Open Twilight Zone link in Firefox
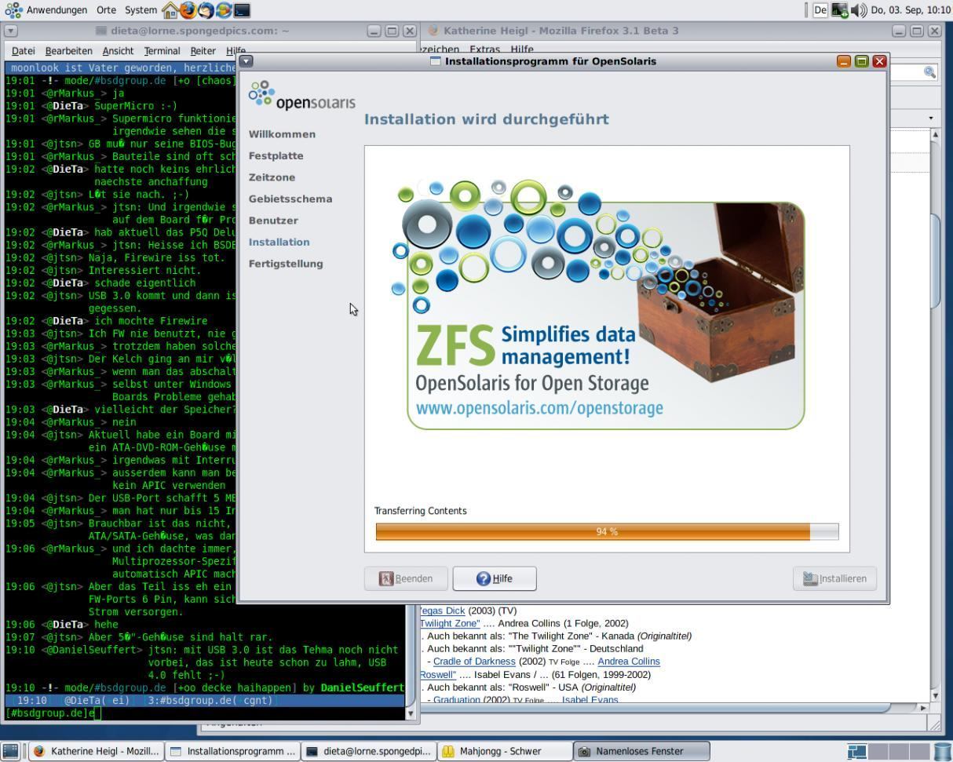The width and height of the screenshot is (953, 762). (x=450, y=623)
